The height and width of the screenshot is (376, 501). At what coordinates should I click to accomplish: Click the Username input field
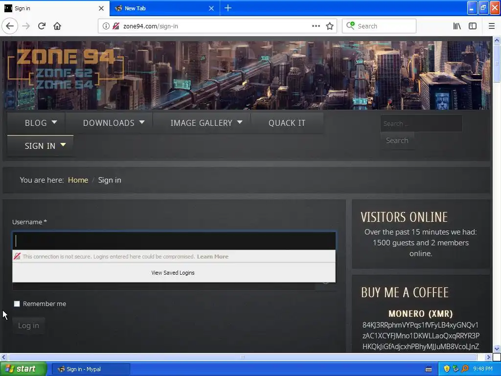174,241
